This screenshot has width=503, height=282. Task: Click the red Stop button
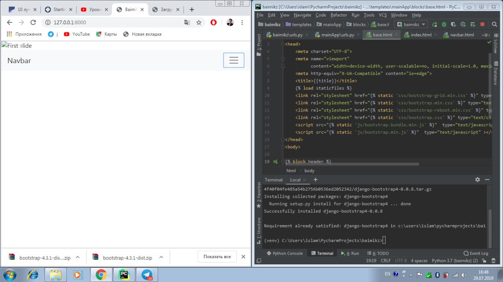(482, 24)
